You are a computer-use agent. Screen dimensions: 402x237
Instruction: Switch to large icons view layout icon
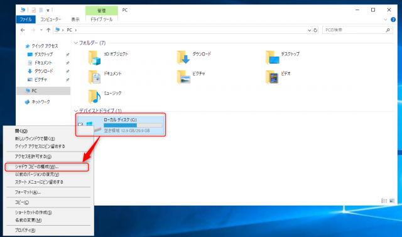tap(392, 201)
